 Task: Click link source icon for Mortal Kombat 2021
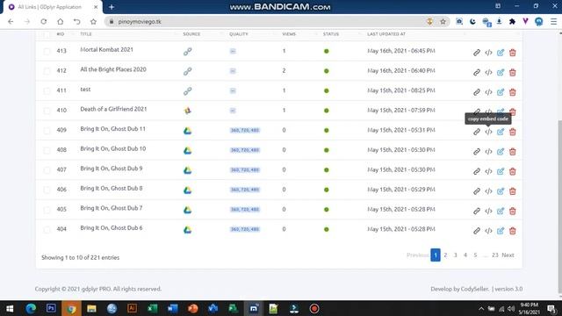click(187, 52)
